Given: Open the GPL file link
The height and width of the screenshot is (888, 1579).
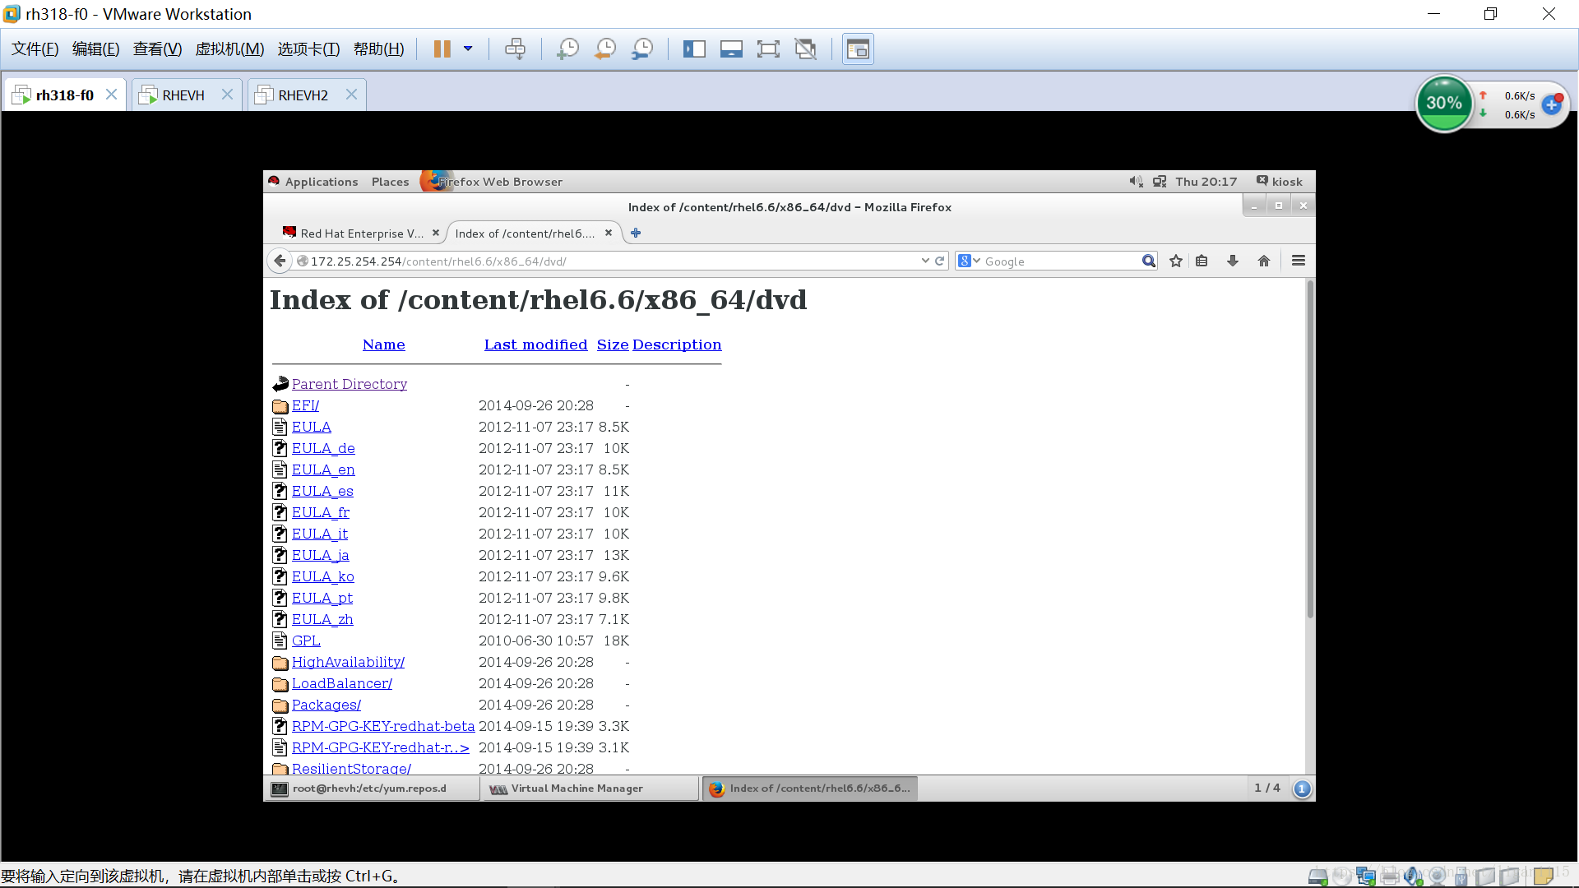Looking at the screenshot, I should pyautogui.click(x=306, y=641).
